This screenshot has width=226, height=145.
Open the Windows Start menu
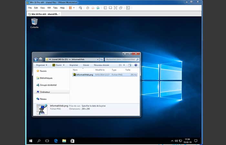tap(31, 141)
